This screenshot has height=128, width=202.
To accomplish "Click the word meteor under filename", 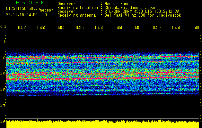I will click(47, 10).
